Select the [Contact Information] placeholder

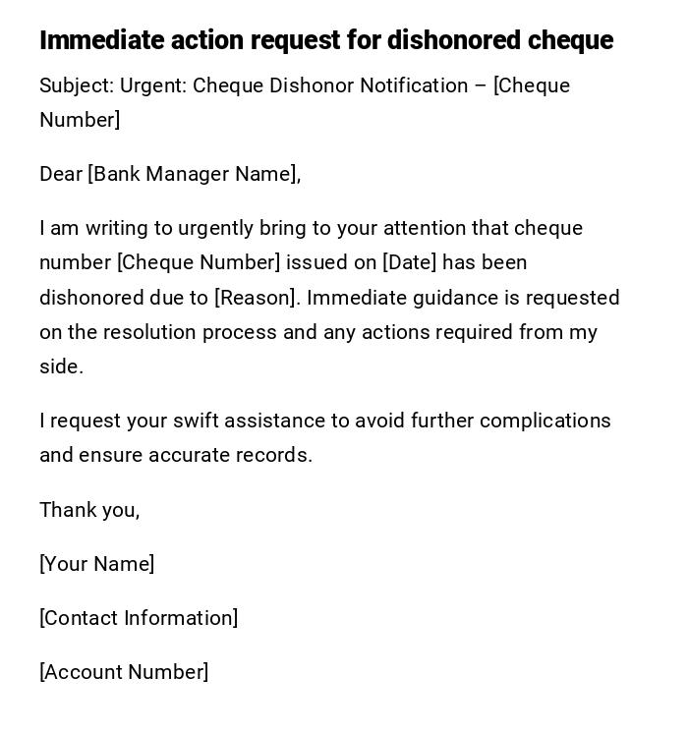pos(139,618)
